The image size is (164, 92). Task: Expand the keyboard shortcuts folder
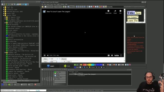4,11
